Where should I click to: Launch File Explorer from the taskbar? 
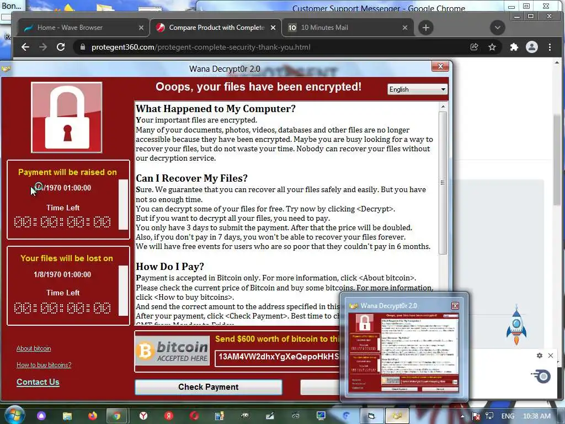[x=67, y=416]
